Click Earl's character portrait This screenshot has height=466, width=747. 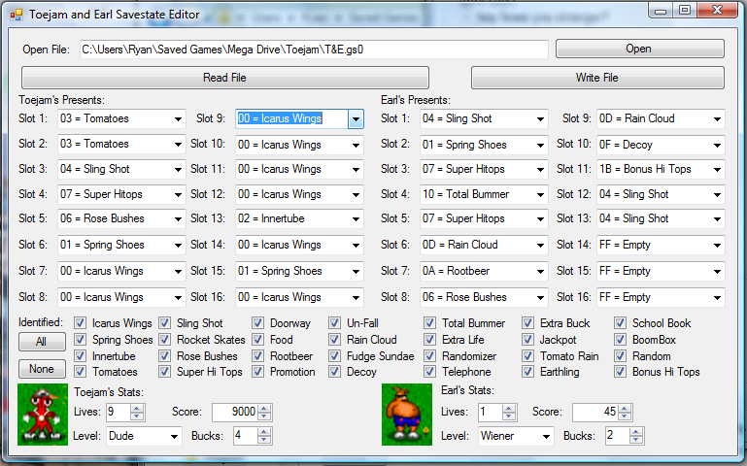(x=407, y=415)
